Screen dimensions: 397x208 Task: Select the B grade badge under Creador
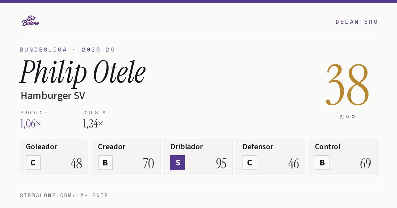point(105,162)
